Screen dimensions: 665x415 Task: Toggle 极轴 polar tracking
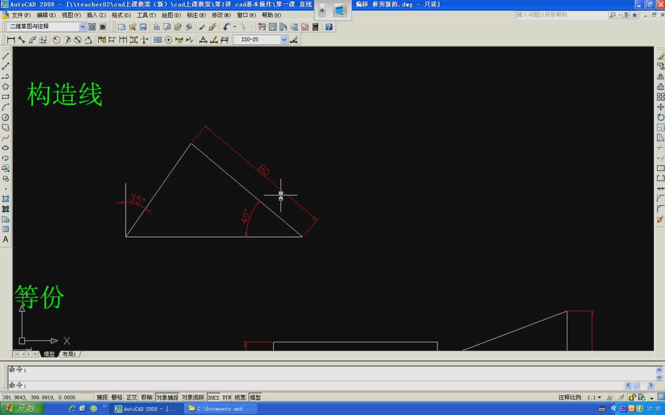[x=147, y=397]
